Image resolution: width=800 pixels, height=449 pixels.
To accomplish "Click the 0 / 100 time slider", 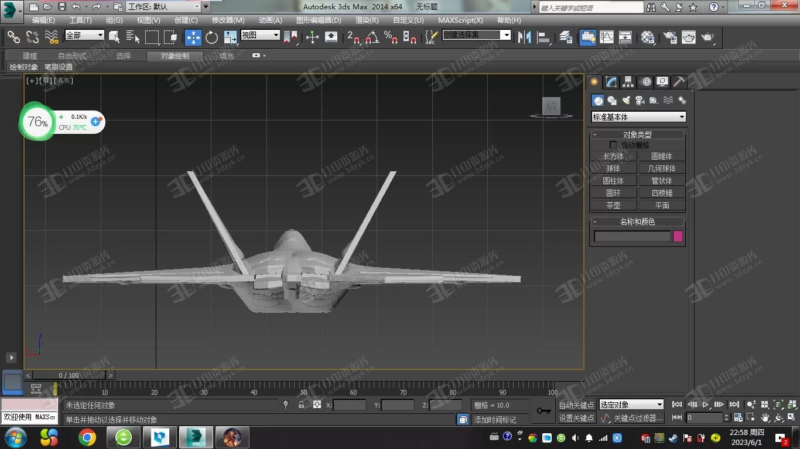I will [69, 375].
